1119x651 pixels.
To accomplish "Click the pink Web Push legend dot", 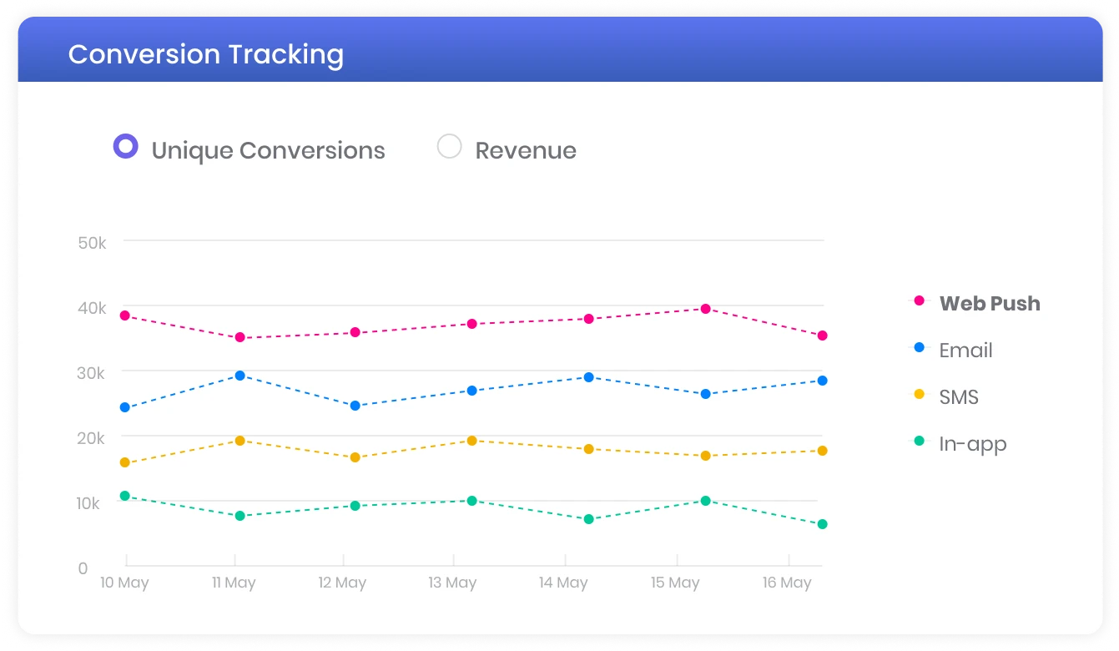I will click(x=920, y=300).
